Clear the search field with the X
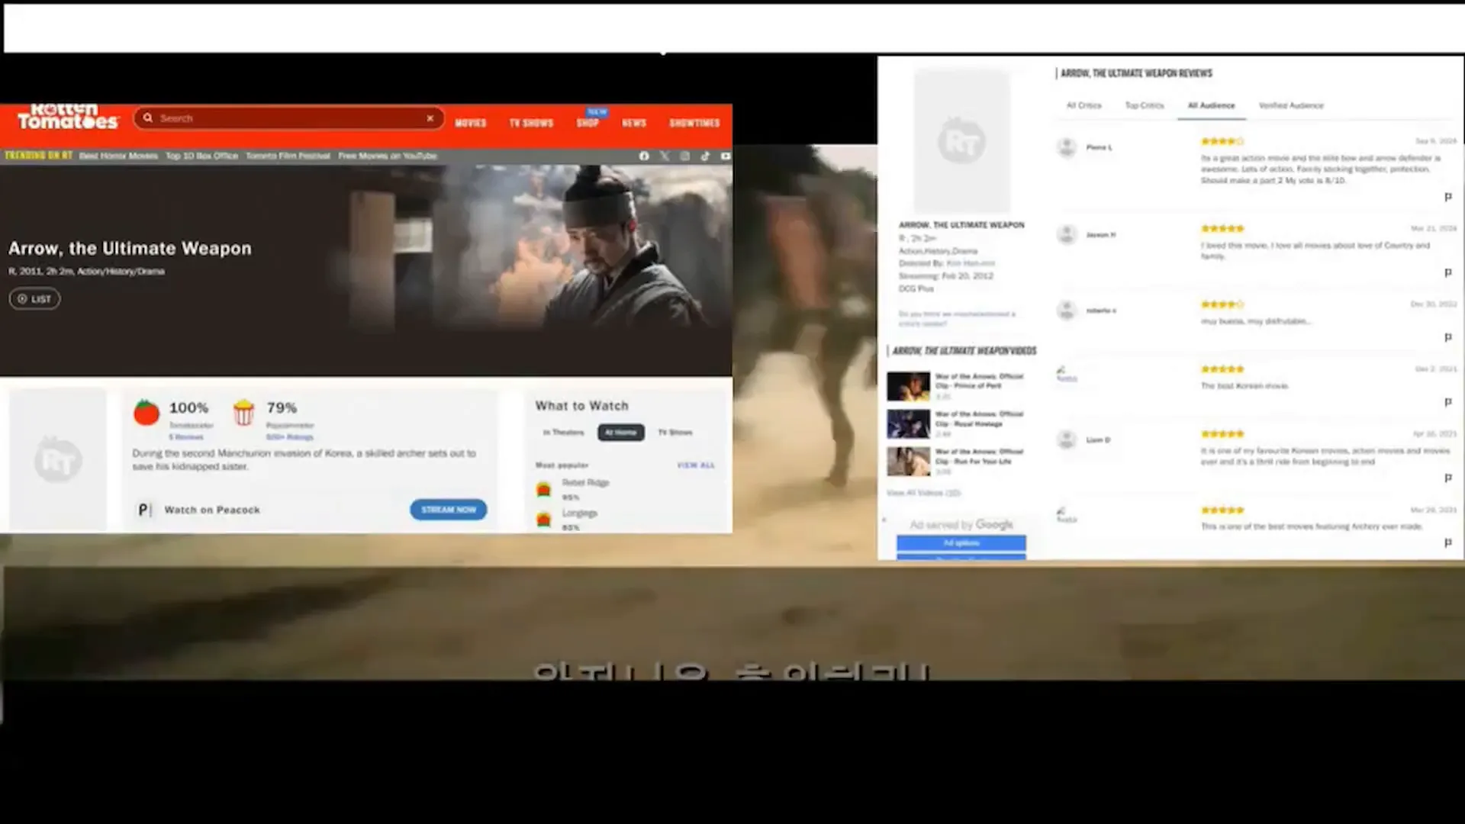The width and height of the screenshot is (1465, 824). tap(430, 118)
